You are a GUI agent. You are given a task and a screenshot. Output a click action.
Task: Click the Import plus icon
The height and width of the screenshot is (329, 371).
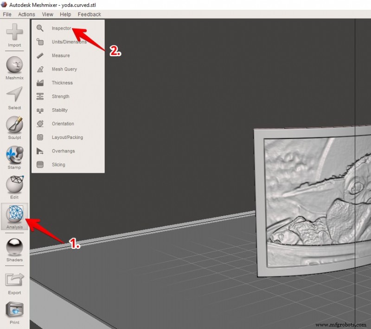click(x=14, y=32)
